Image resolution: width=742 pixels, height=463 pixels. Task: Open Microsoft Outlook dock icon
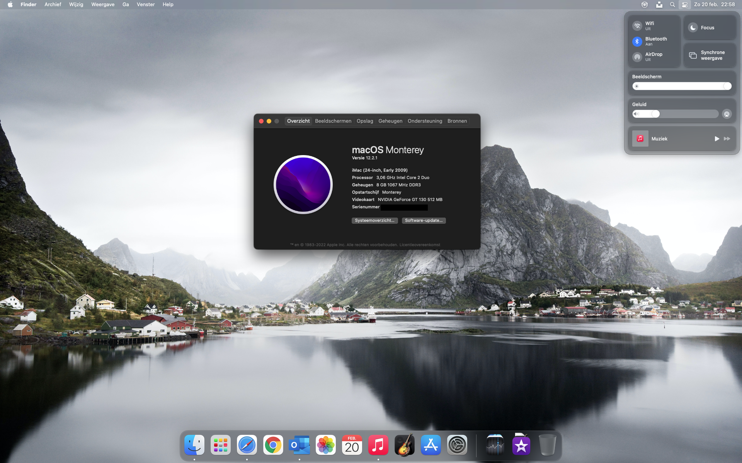click(x=300, y=445)
